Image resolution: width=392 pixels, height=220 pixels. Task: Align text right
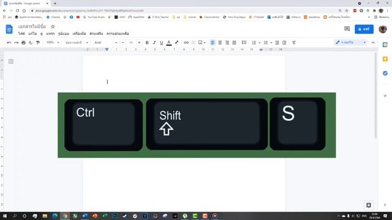(227, 43)
